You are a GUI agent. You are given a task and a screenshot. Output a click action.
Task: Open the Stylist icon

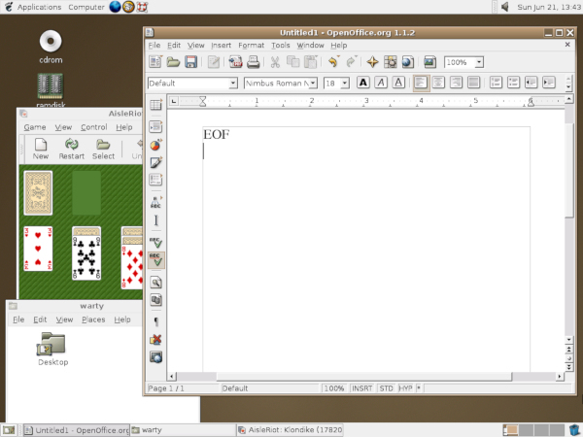pyautogui.click(x=391, y=62)
